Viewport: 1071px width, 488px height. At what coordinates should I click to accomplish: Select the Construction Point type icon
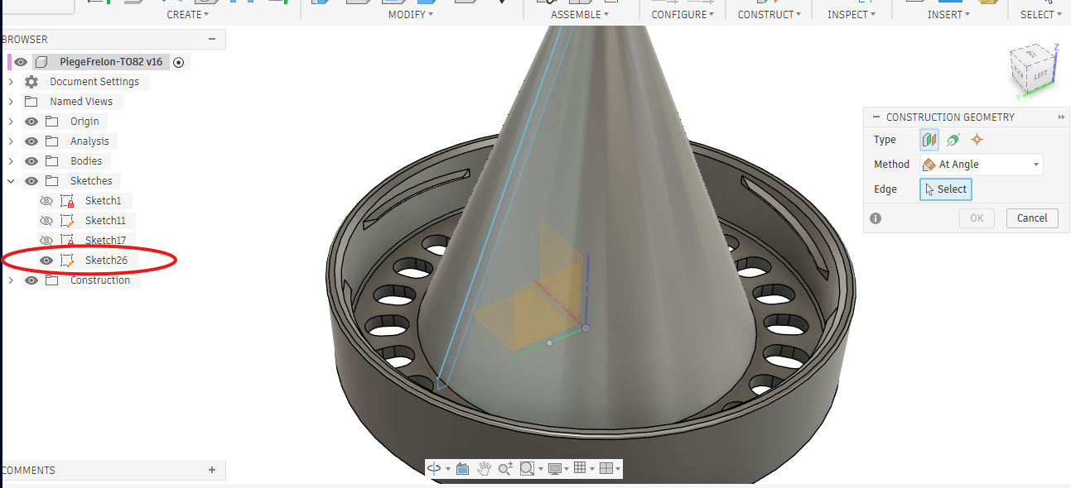977,140
